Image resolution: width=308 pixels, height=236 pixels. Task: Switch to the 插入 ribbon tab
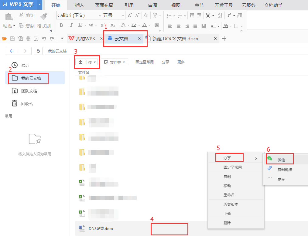coord(79,5)
